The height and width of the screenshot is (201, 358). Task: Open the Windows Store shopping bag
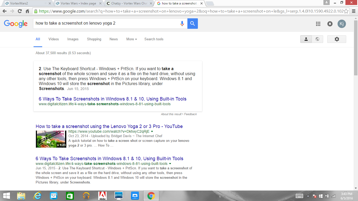pos(54,196)
